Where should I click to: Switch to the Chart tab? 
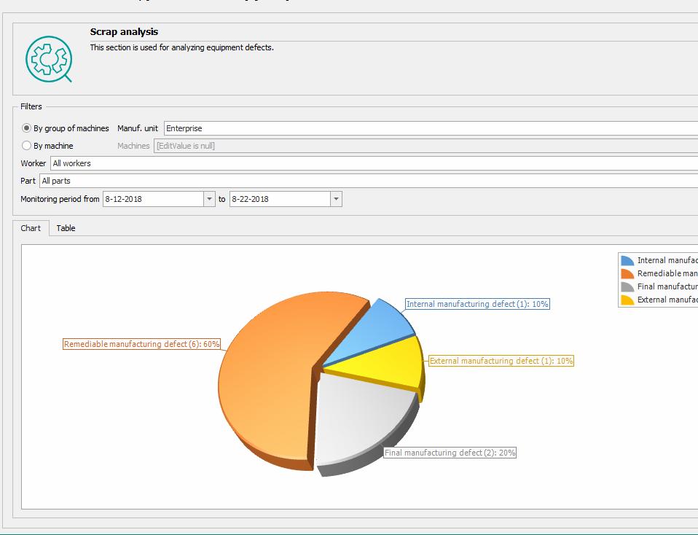tap(31, 228)
